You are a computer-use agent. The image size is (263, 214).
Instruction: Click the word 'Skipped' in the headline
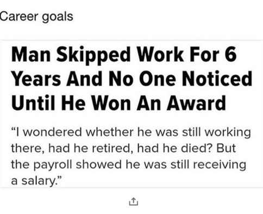pos(93,55)
